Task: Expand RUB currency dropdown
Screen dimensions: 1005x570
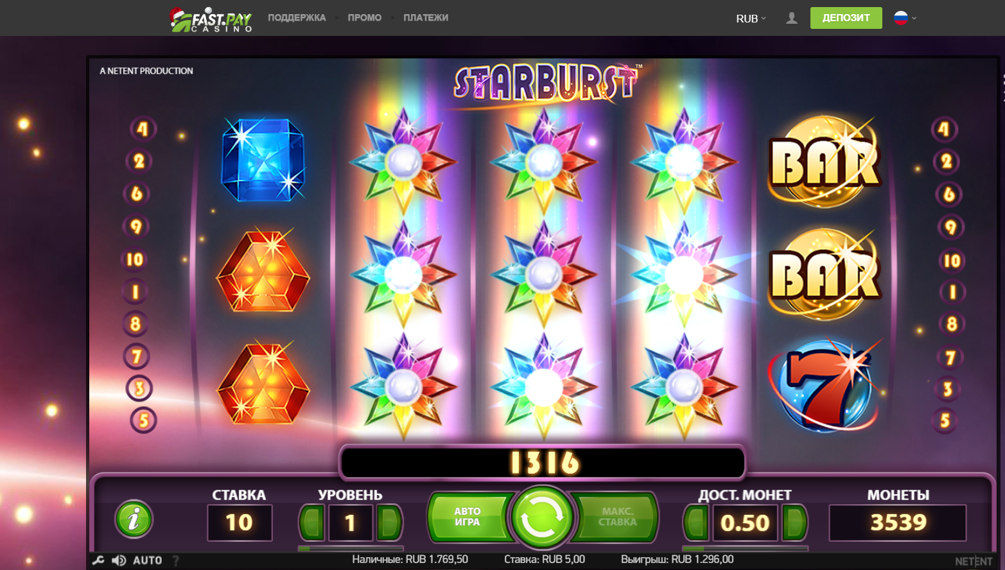Action: tap(751, 19)
